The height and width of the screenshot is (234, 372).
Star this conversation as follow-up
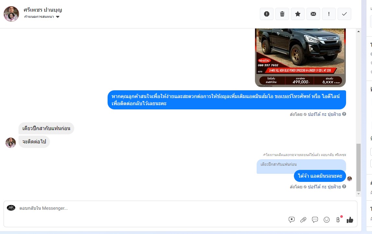pyautogui.click(x=298, y=14)
